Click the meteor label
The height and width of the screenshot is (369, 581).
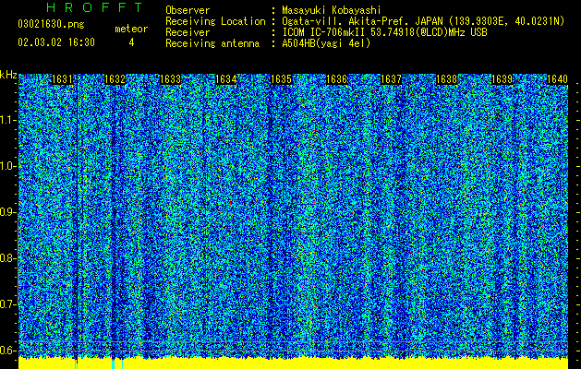131,29
